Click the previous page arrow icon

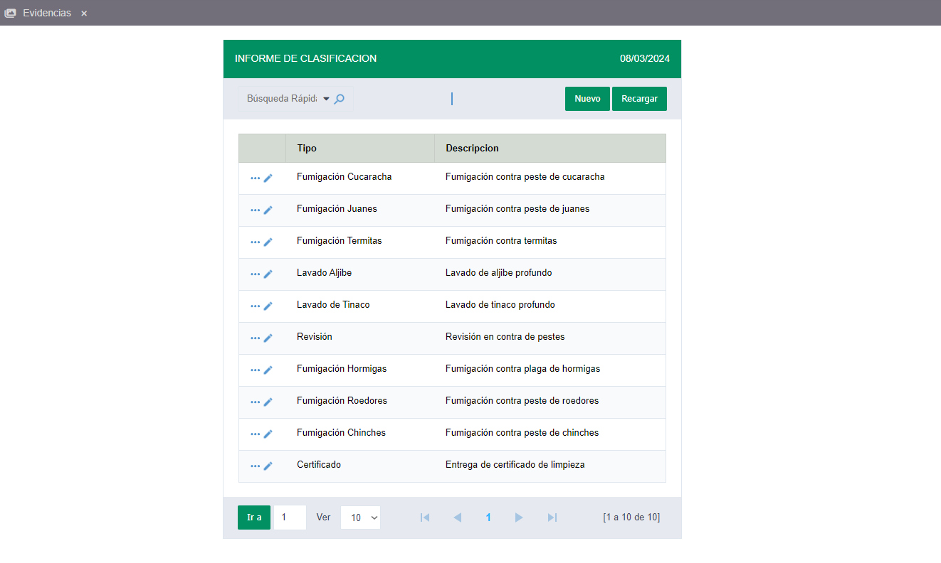point(457,518)
